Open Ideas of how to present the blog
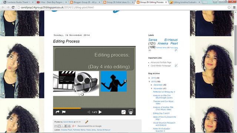 coord(164,118)
